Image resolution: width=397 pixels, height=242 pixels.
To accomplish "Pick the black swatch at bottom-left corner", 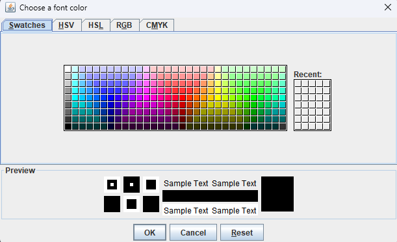I will (x=68, y=127).
